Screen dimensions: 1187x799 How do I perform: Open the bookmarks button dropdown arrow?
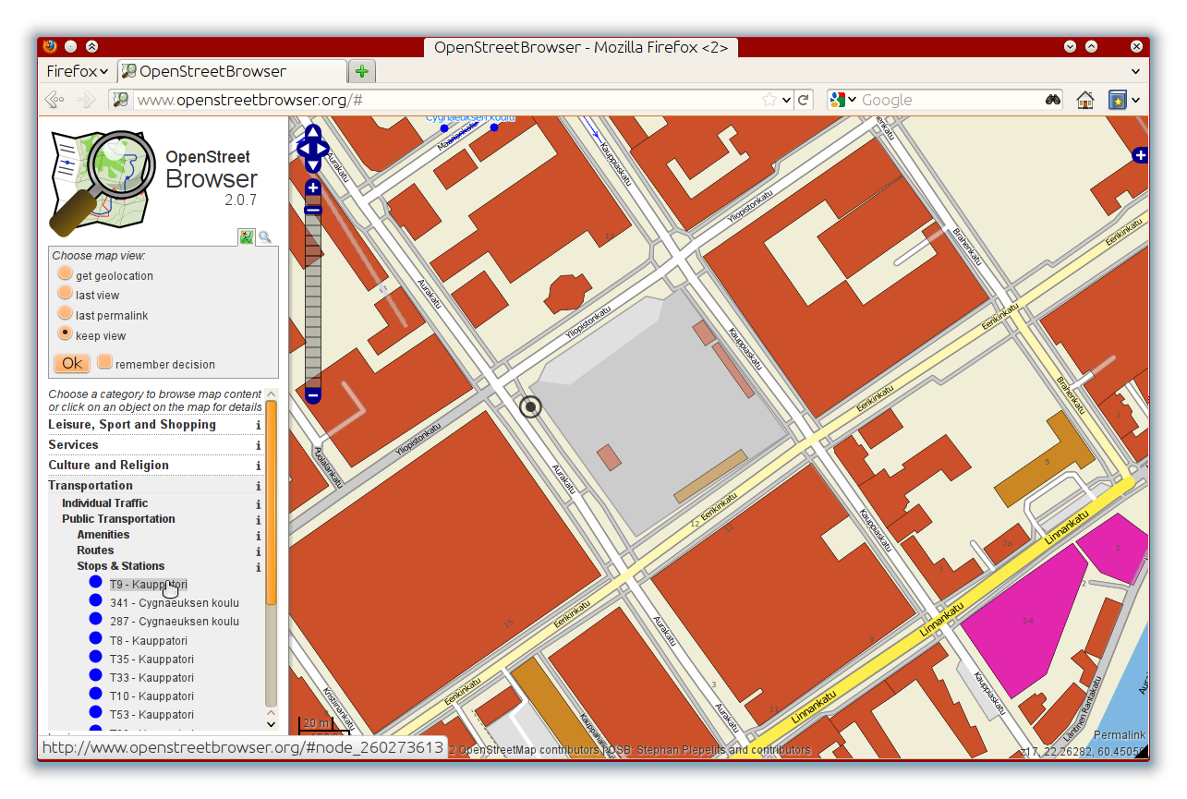[x=1136, y=100]
